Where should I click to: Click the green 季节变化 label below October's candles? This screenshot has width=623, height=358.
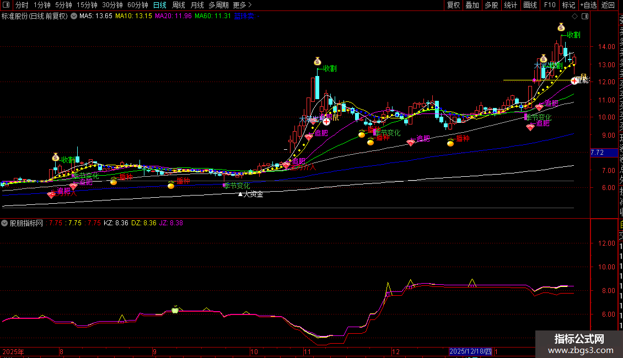click(x=237, y=186)
